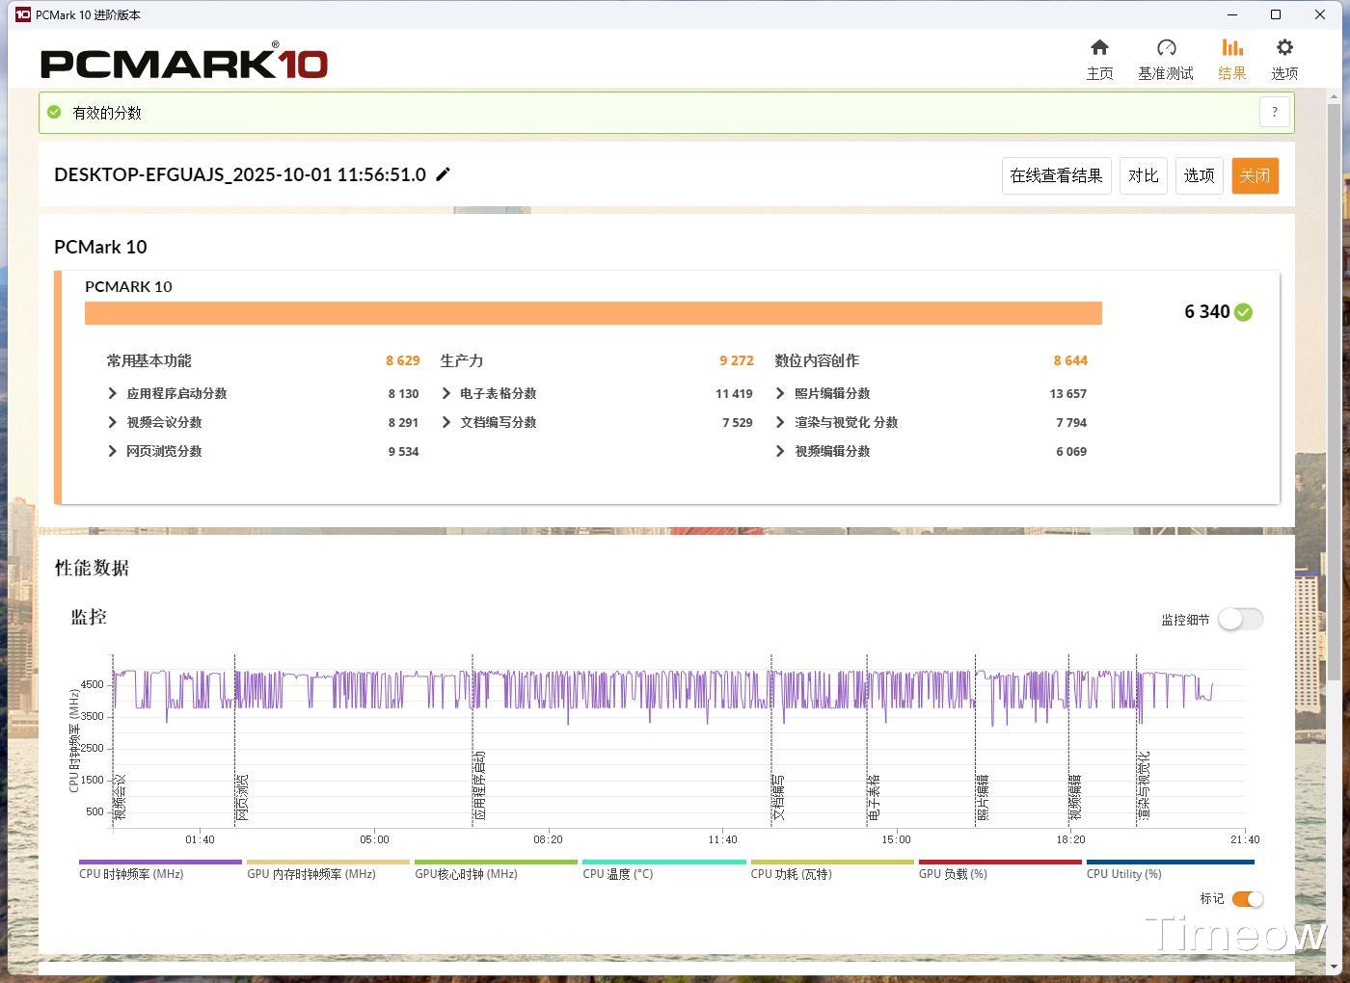Click the 文档编写 marker on the chart

[x=778, y=797]
